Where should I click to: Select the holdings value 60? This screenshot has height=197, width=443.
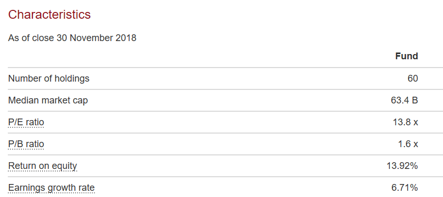coord(413,78)
